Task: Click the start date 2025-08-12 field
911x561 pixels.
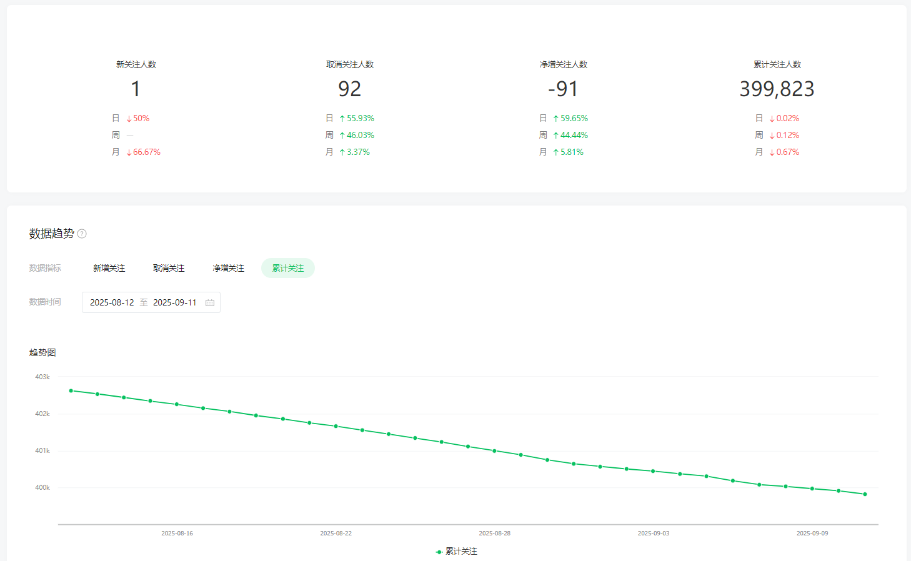Action: click(x=112, y=302)
